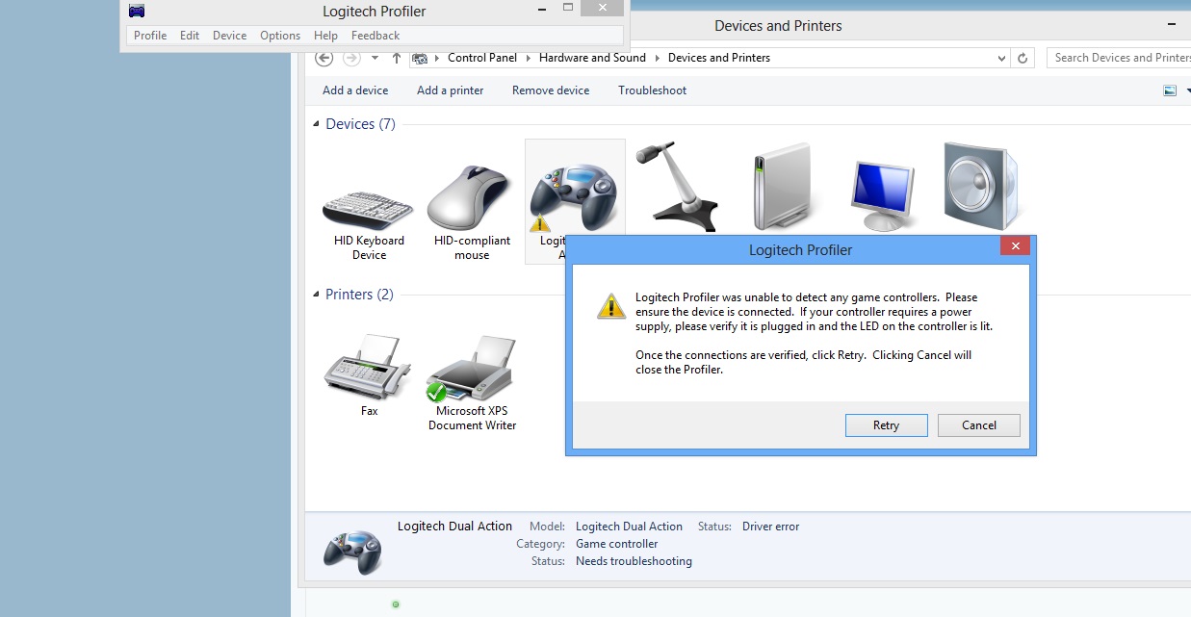The image size is (1191, 617).
Task: Open the Profile menu
Action: coord(150,36)
